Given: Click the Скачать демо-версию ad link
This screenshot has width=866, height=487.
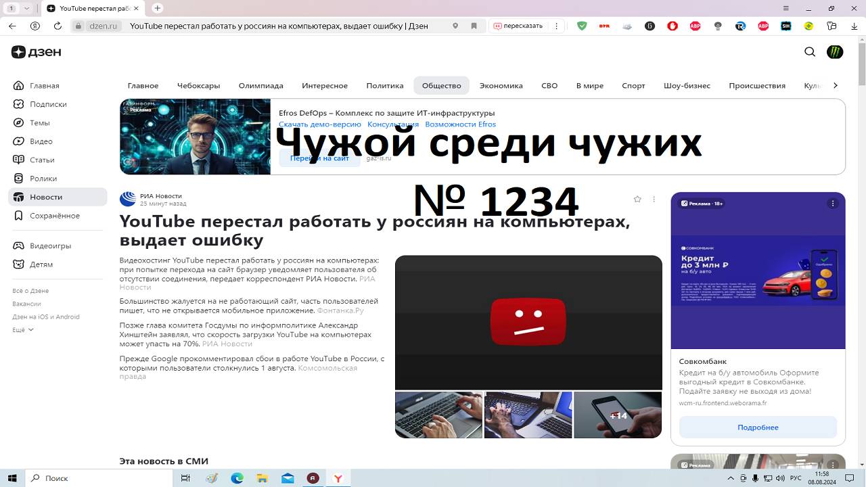Looking at the screenshot, I should click(x=320, y=124).
